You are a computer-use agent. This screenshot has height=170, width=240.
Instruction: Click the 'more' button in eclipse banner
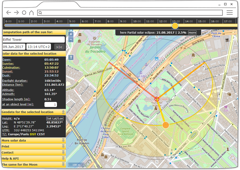[x=192, y=33]
